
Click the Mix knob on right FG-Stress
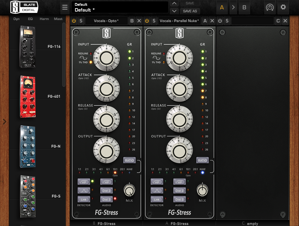202,191
